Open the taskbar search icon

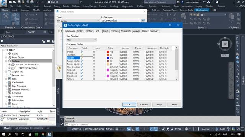coord(10,134)
